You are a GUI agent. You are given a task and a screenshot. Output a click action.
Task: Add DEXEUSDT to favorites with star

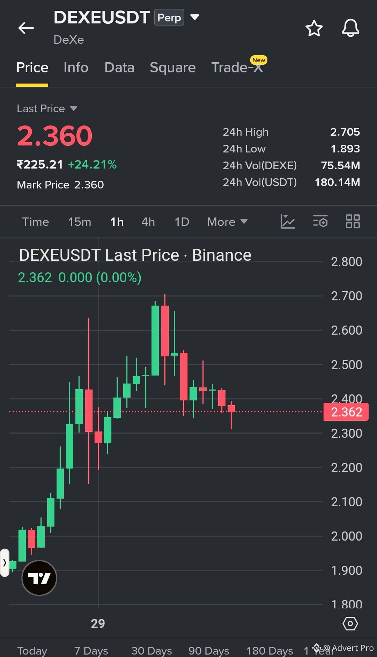[x=314, y=28]
